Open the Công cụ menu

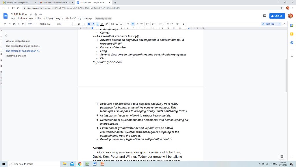pyautogui.click(x=59, y=19)
